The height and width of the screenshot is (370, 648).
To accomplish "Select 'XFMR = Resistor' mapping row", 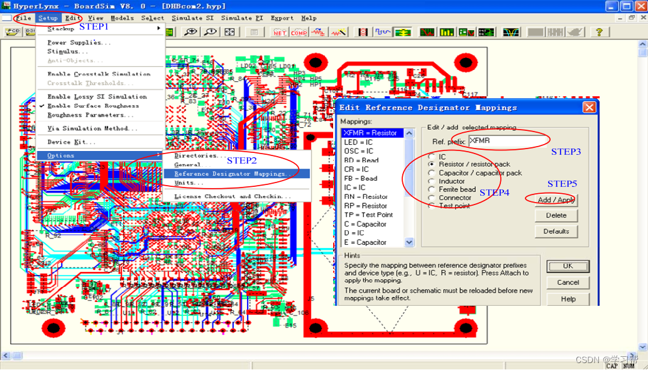I will pos(372,133).
